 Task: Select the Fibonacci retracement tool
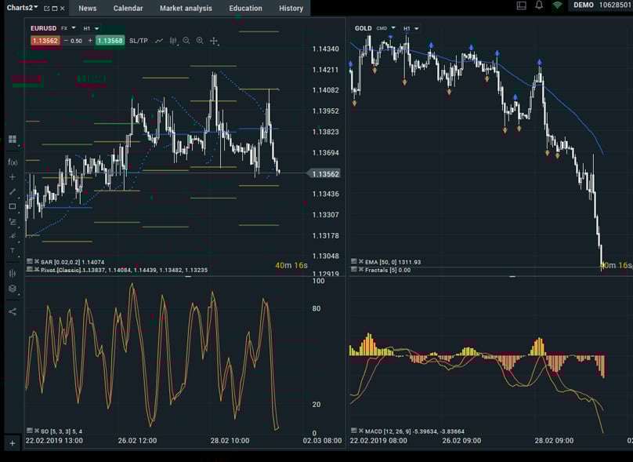pyautogui.click(x=13, y=221)
